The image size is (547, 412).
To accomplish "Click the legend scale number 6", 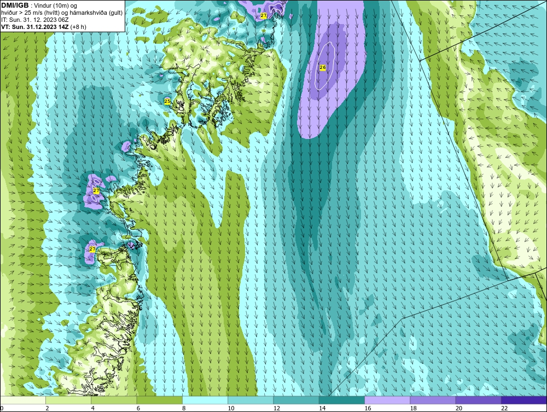I will [x=138, y=409].
